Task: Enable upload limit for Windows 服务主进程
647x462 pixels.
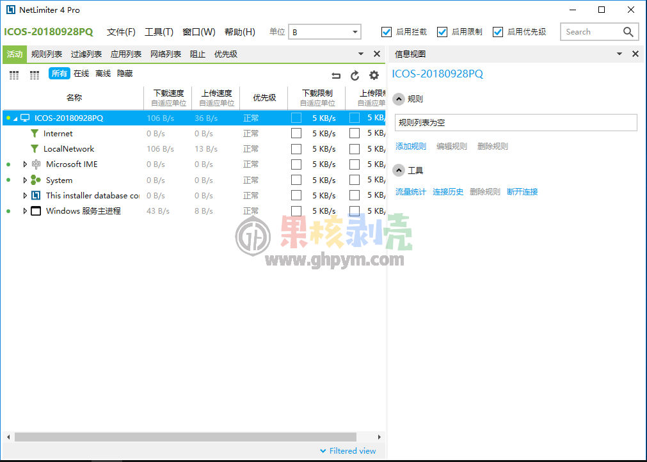Action: 355,211
